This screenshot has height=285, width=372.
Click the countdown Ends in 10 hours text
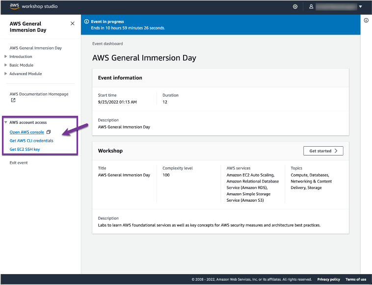pyautogui.click(x=128, y=28)
